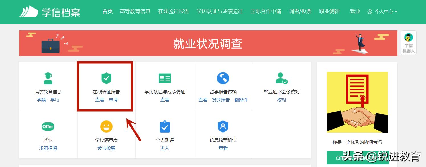Click the 申请 link under 在线验证报告
426x167 pixels.
tap(113, 100)
